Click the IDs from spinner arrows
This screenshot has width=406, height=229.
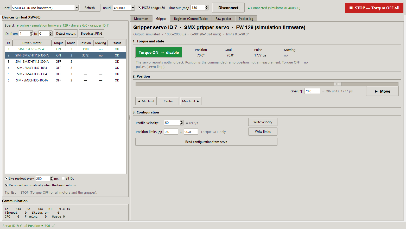pos(31,33)
